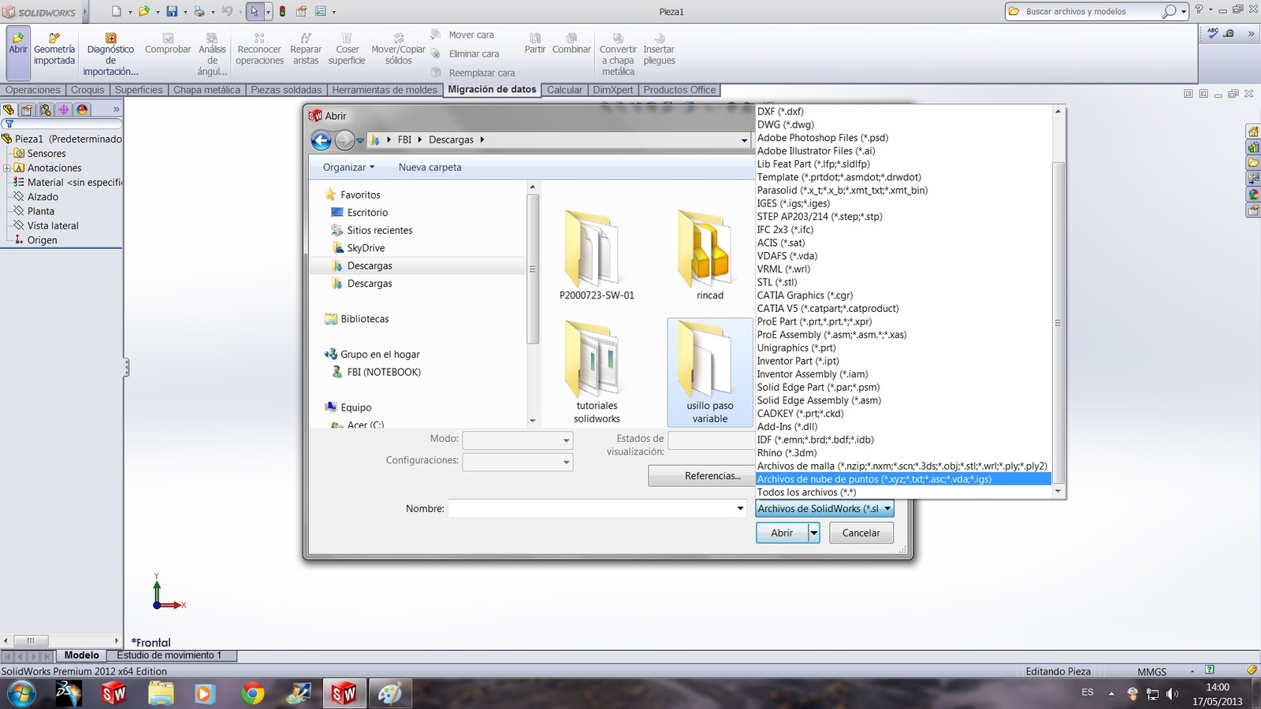Click Geometría importada tool
Image resolution: width=1261 pixels, height=709 pixels.
click(x=54, y=49)
